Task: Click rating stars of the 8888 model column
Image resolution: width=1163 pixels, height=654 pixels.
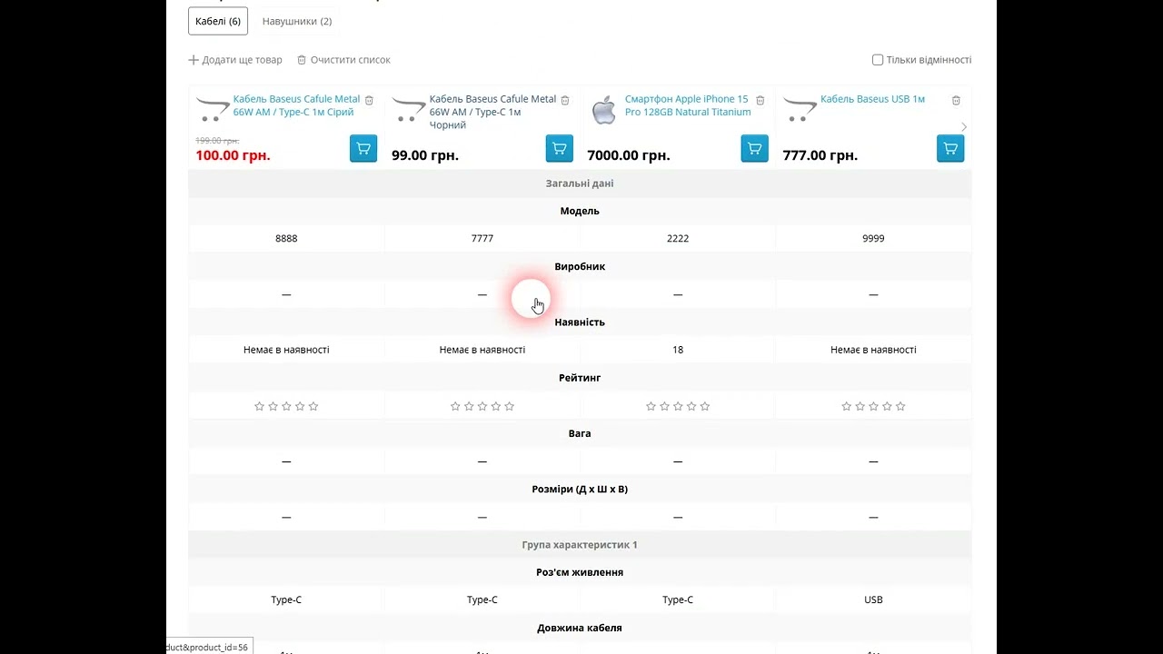Action: pyautogui.click(x=286, y=406)
